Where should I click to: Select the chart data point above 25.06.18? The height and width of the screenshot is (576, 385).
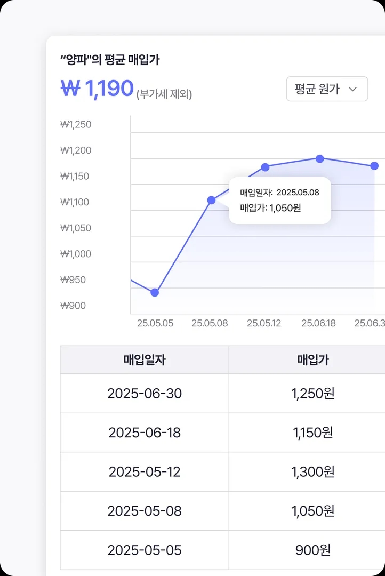click(320, 158)
